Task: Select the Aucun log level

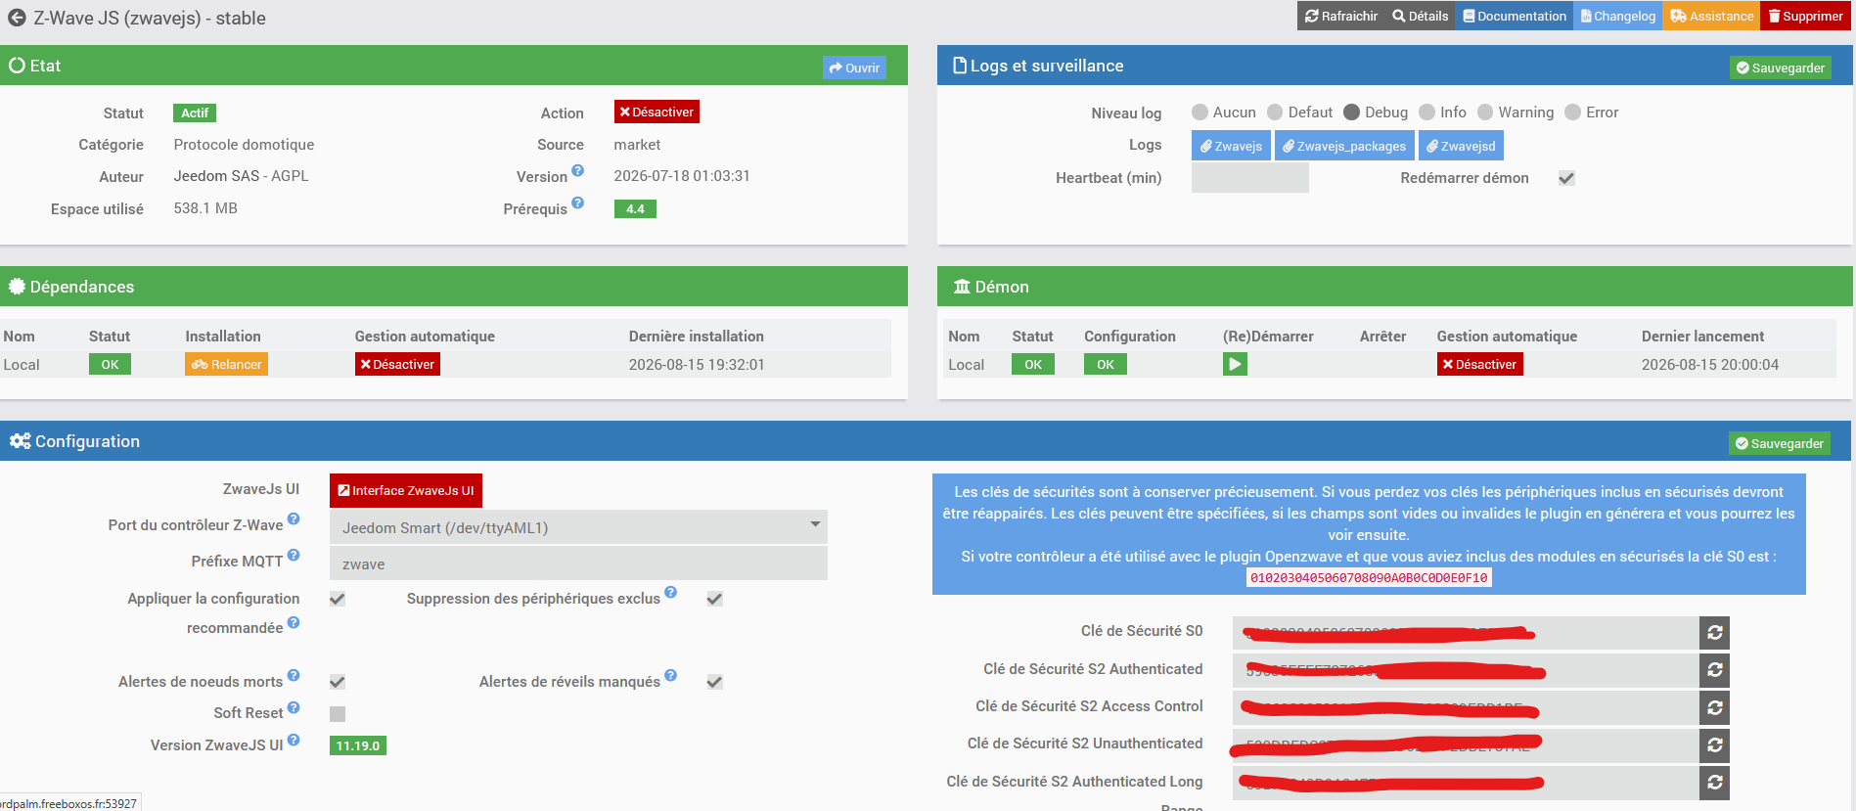Action: click(1200, 113)
